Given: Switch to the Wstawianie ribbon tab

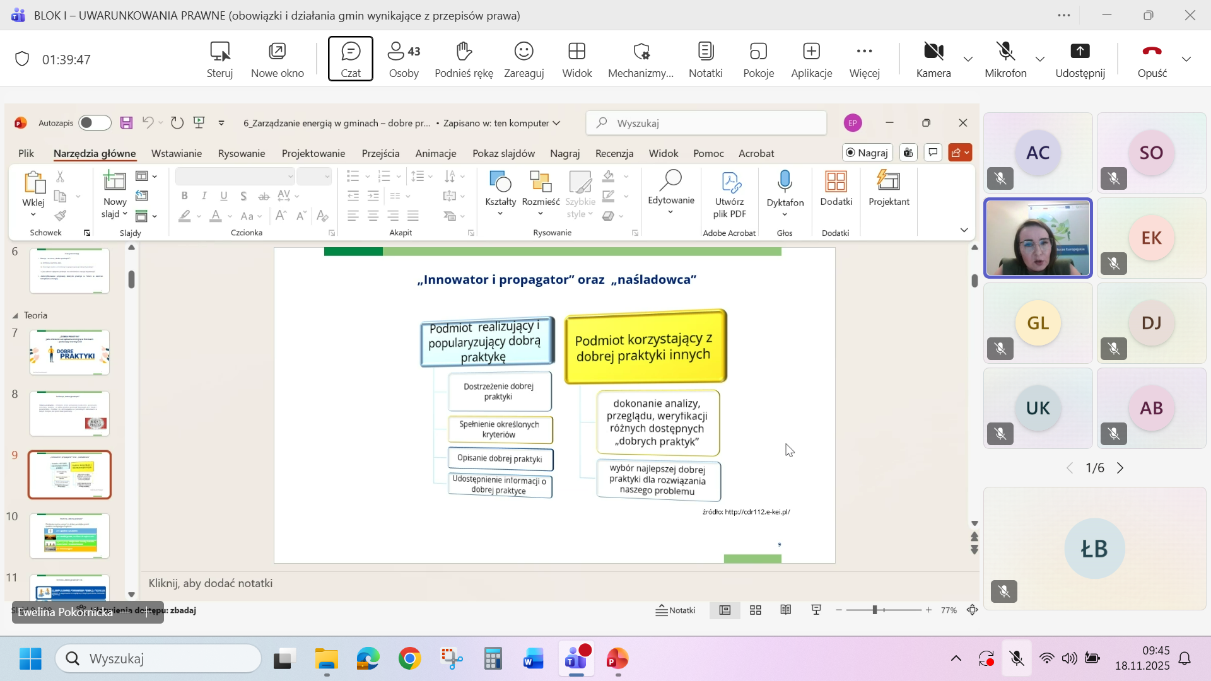Looking at the screenshot, I should pyautogui.click(x=176, y=153).
